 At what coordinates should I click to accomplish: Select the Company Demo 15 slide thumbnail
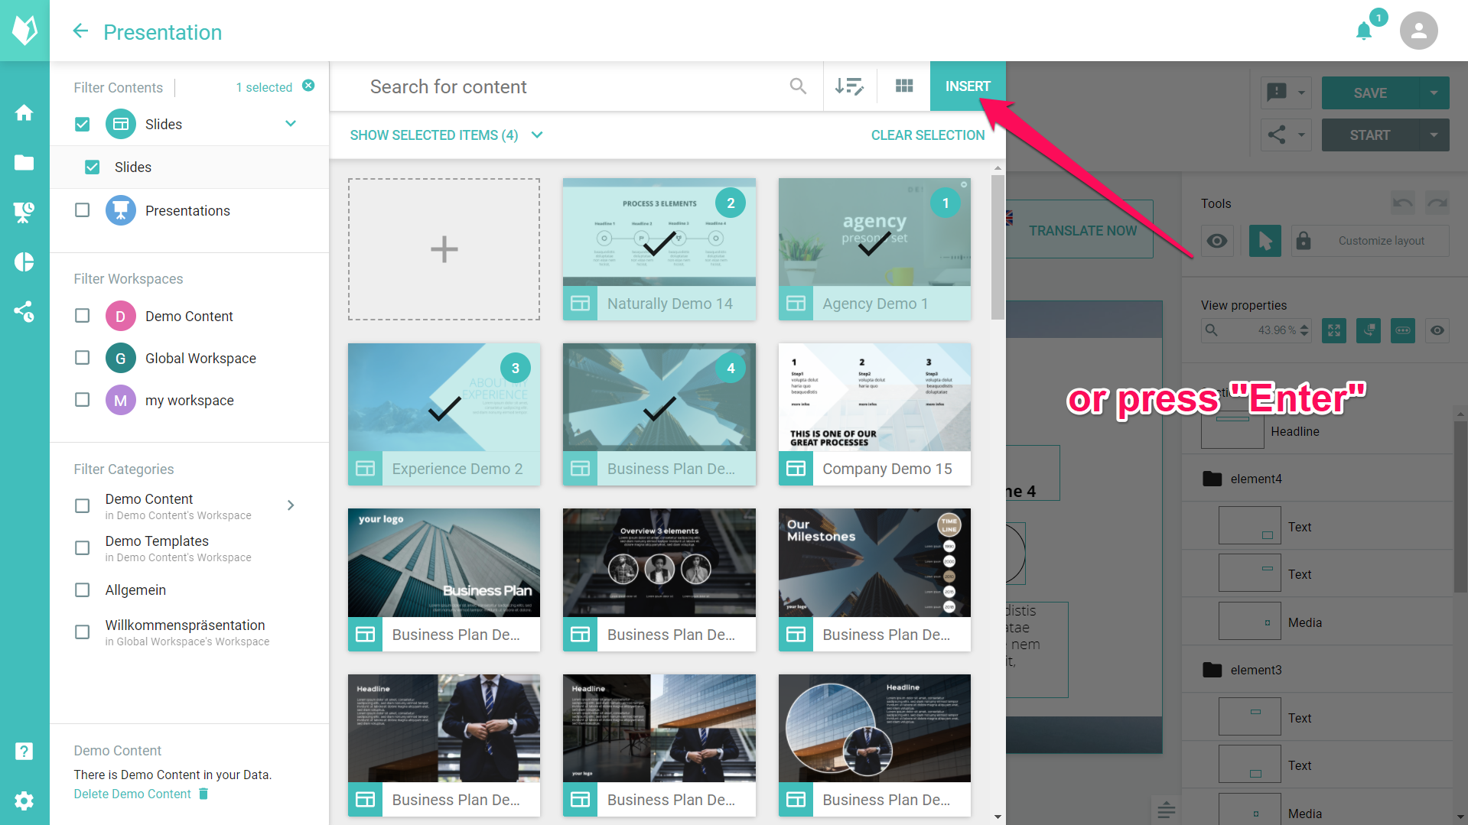coord(874,398)
